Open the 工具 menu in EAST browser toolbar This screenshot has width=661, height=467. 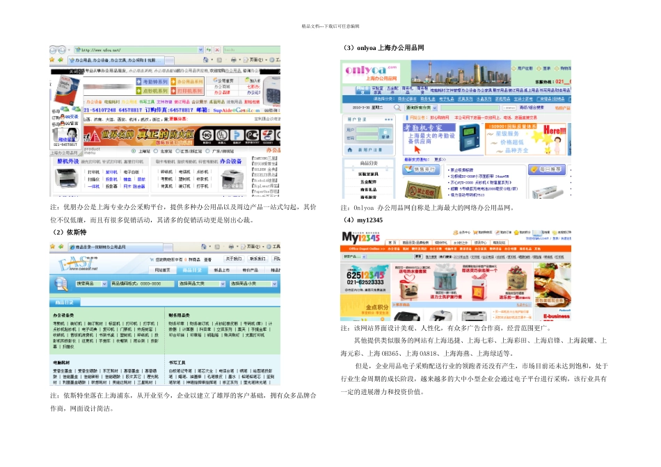click(274, 246)
